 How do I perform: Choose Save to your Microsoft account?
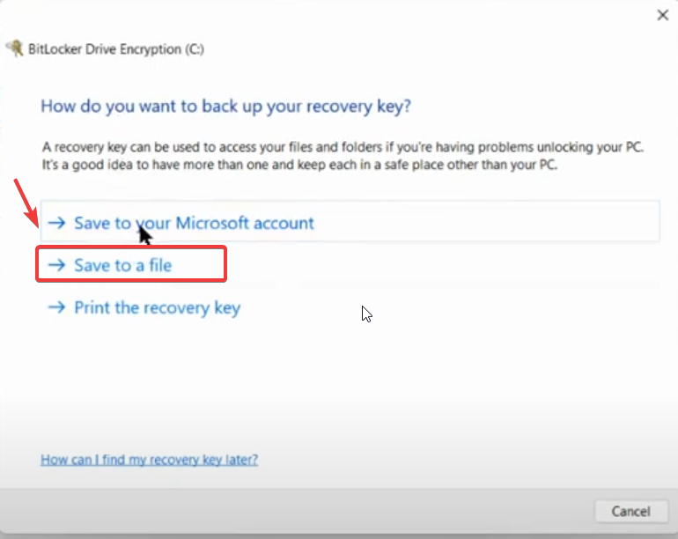[194, 223]
